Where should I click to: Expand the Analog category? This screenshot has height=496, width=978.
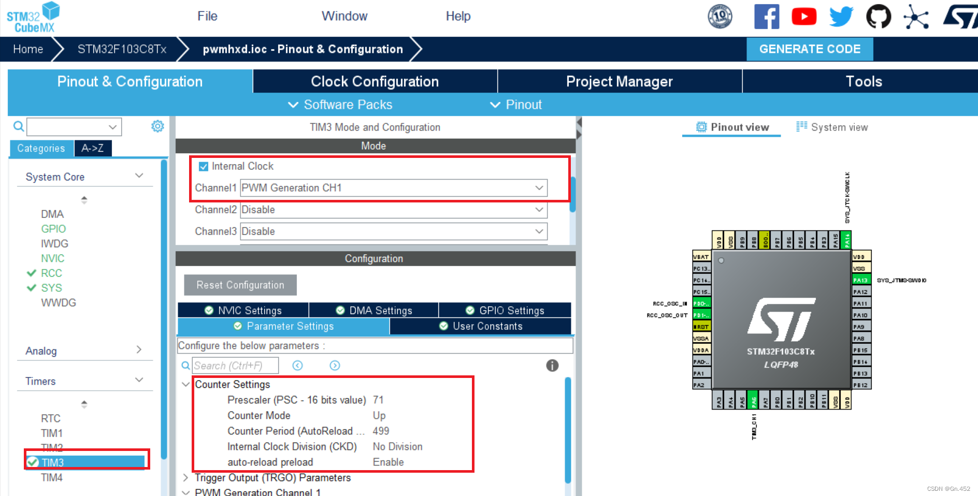(139, 349)
